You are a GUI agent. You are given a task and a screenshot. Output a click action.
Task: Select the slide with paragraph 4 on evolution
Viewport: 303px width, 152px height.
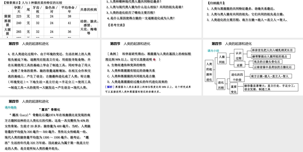pyautogui.click(x=50, y=67)
